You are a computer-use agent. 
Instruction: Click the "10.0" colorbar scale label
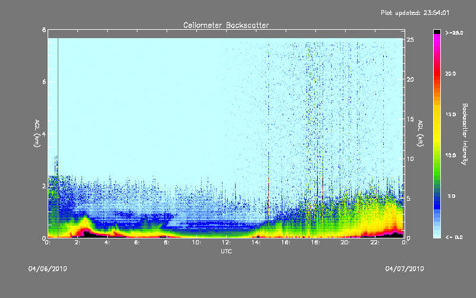click(450, 156)
